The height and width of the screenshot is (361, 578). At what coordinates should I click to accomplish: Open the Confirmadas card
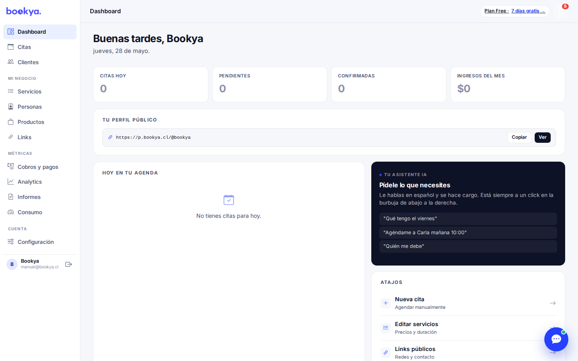[389, 84]
